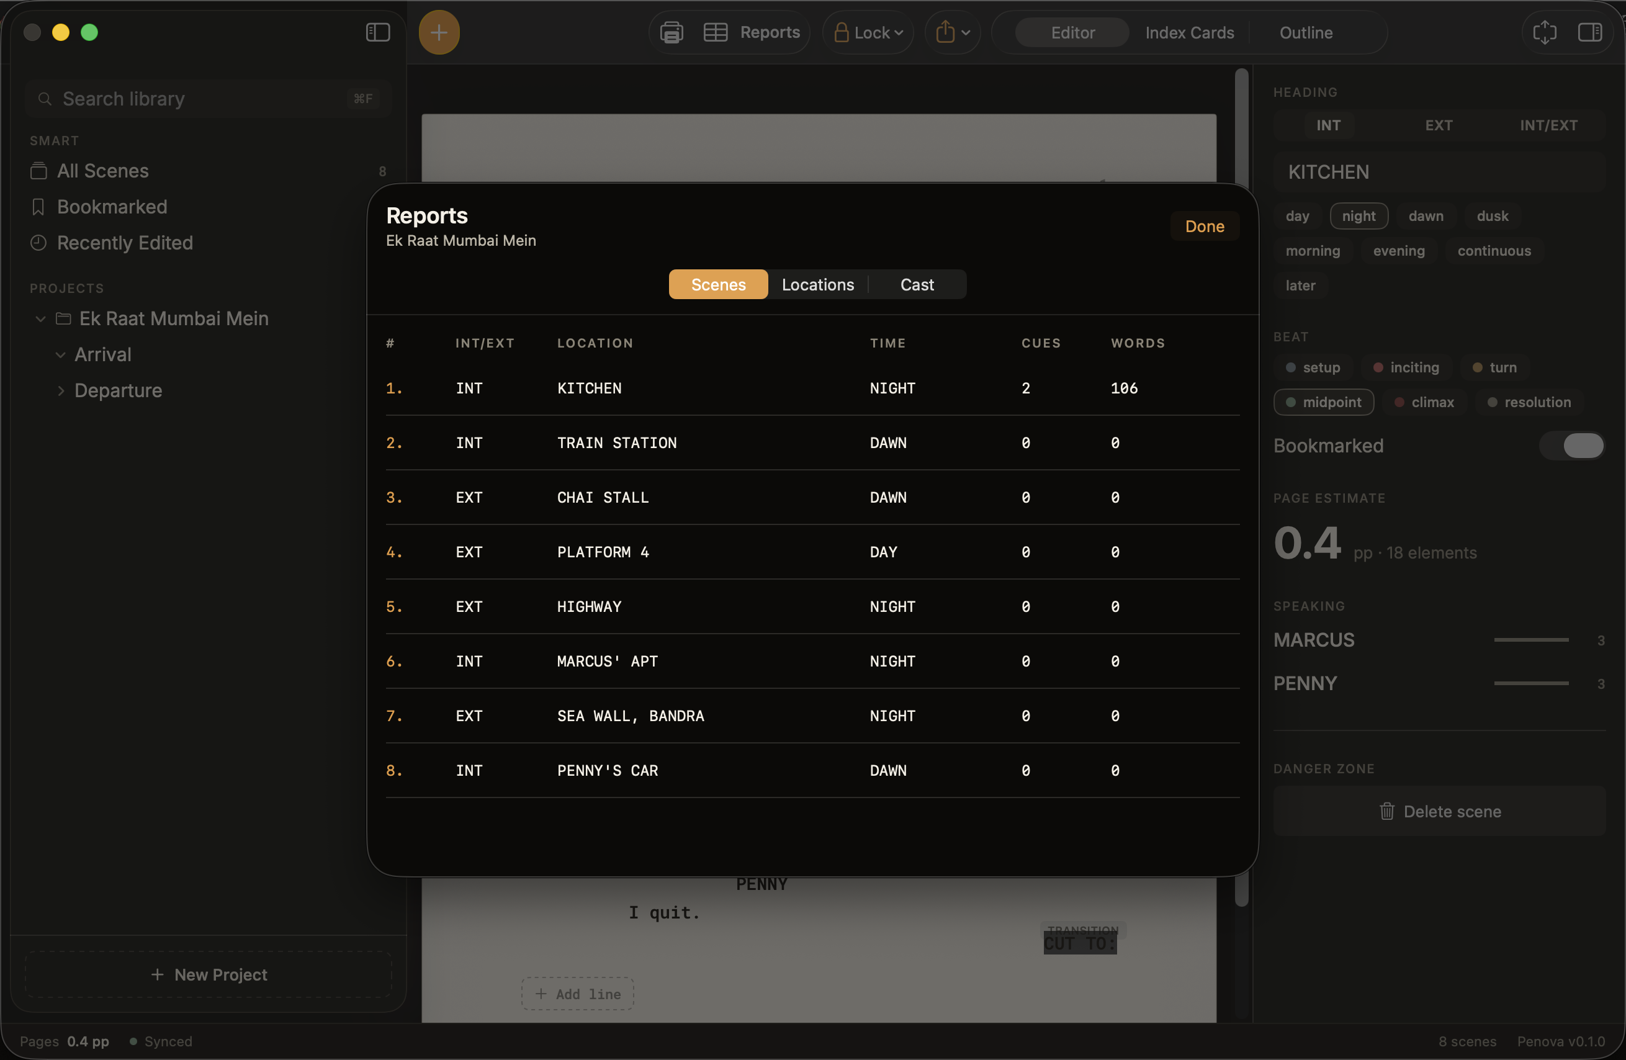Select EXT heading type
1626x1060 pixels.
click(x=1439, y=125)
